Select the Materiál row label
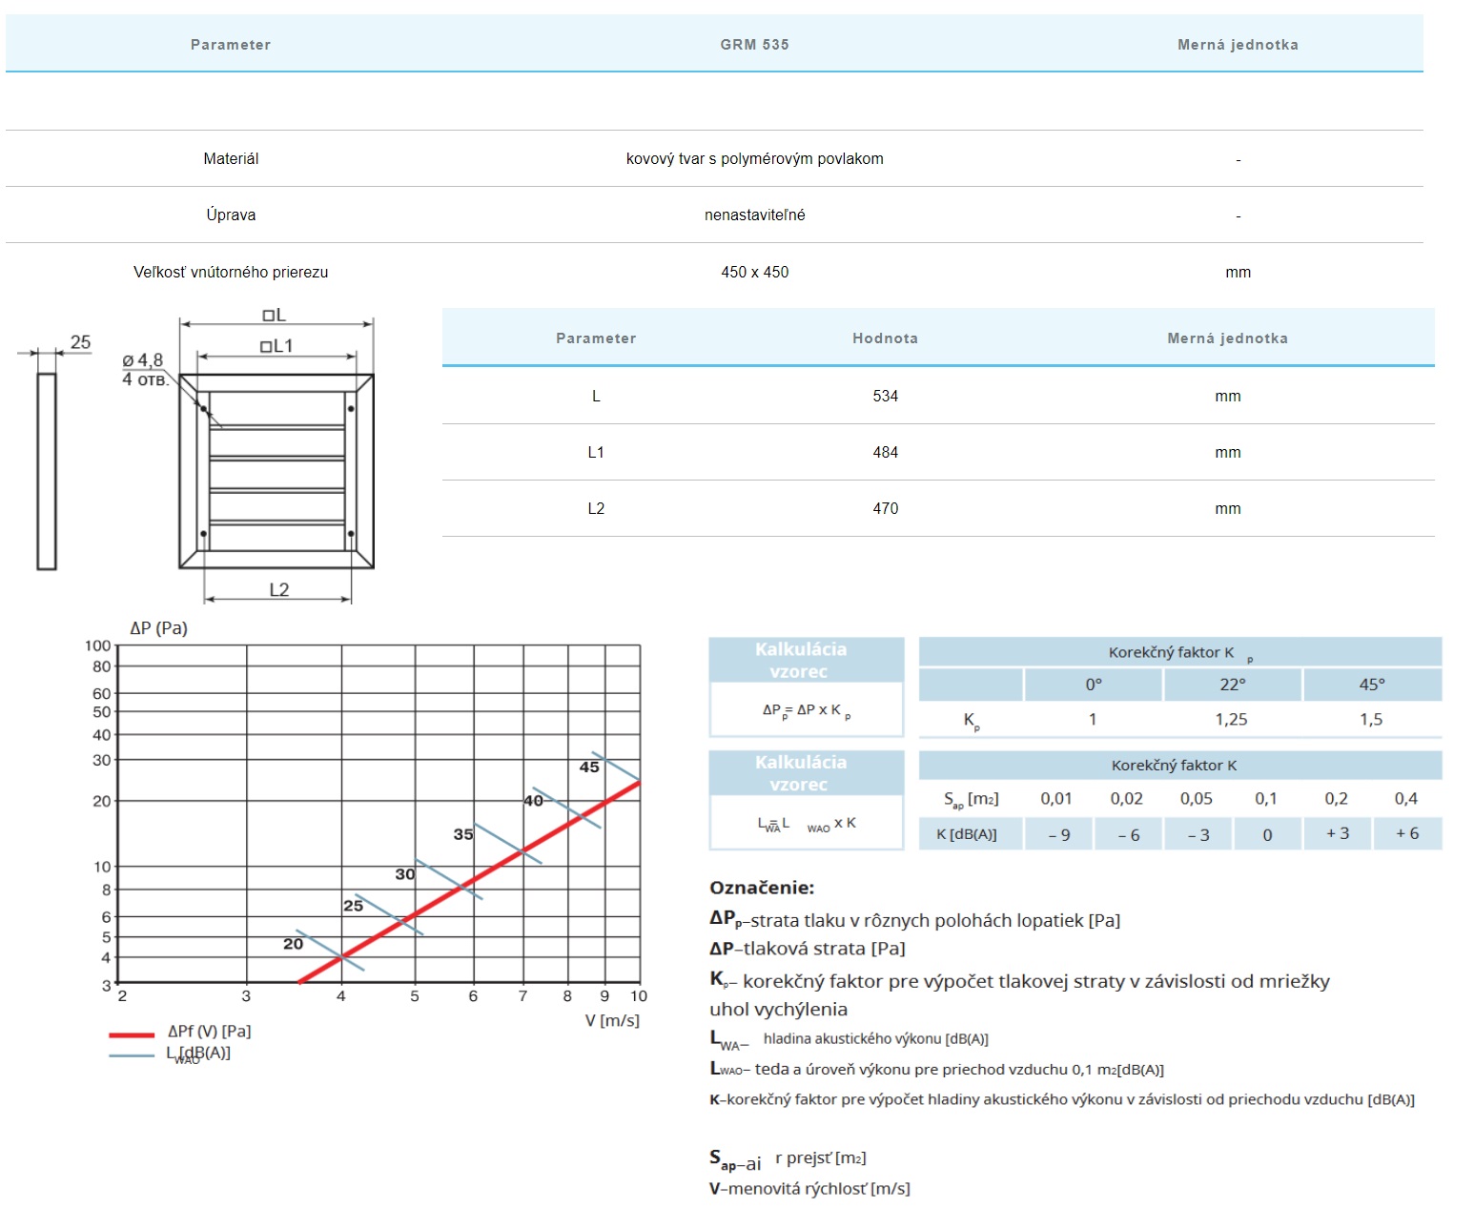 [231, 159]
